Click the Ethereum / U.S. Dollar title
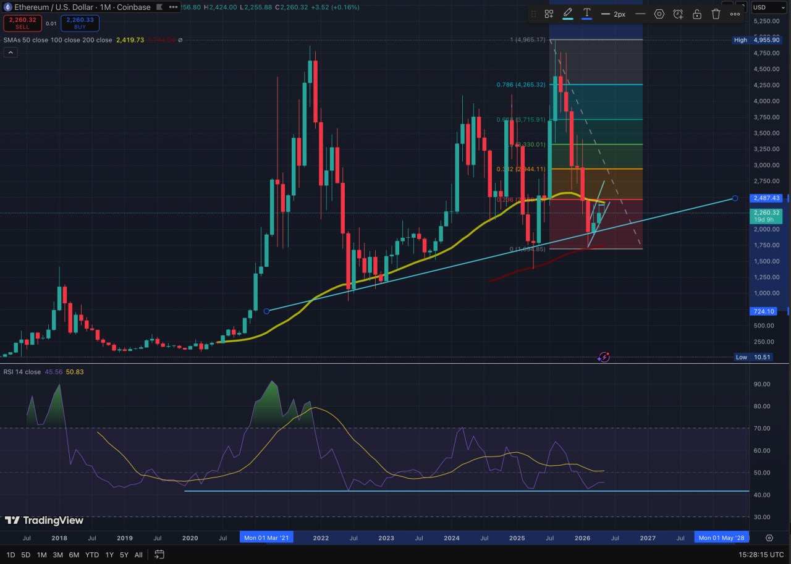Viewport: 791px width, 564px height. coord(53,7)
